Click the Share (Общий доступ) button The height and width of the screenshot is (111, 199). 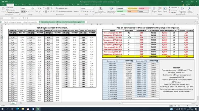click(x=191, y=5)
